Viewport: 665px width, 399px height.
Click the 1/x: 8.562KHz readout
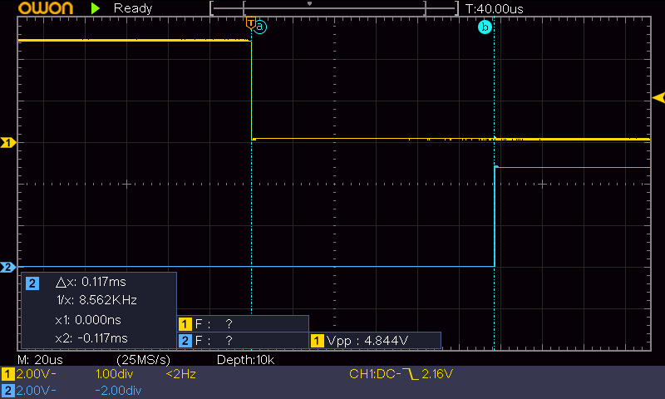tap(96, 300)
